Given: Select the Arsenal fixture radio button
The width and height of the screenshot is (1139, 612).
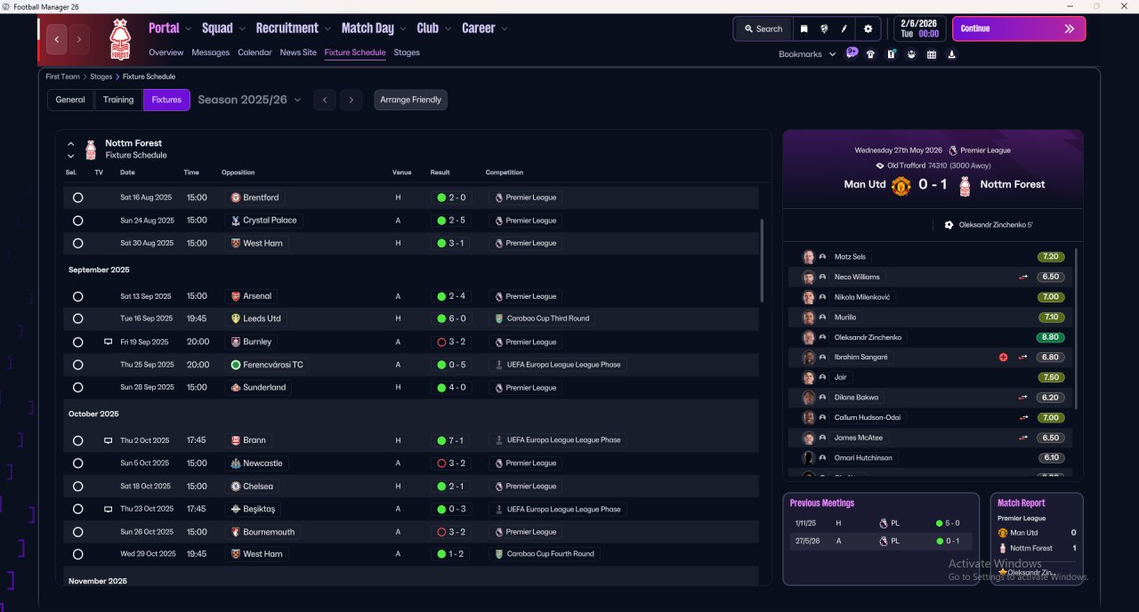Looking at the screenshot, I should point(77,296).
